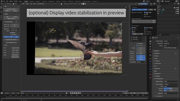The height and width of the screenshot is (101, 180).
Task: Click the Light Paths preset icon
Action: coord(176,54)
